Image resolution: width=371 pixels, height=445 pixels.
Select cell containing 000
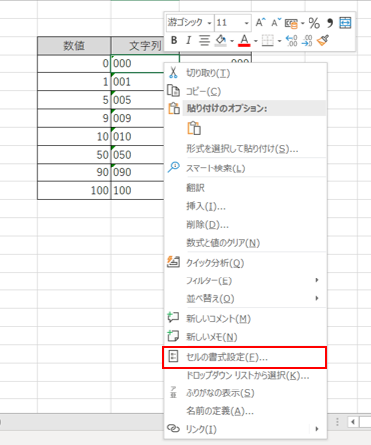138,63
